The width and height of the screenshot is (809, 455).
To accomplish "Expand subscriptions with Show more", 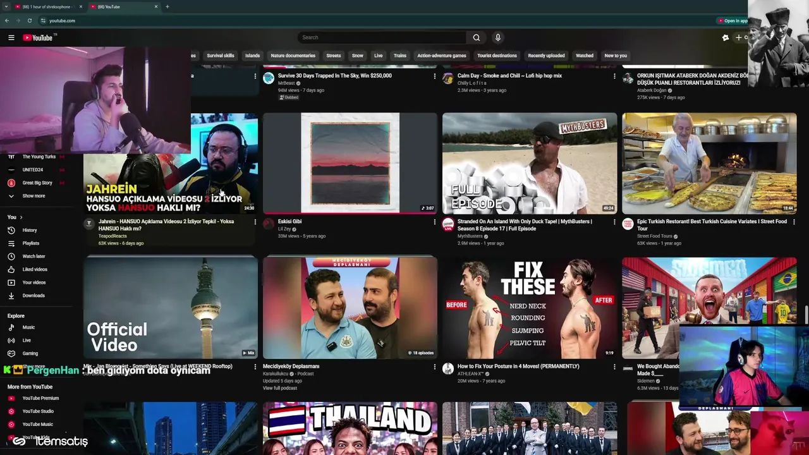I will pyautogui.click(x=33, y=196).
